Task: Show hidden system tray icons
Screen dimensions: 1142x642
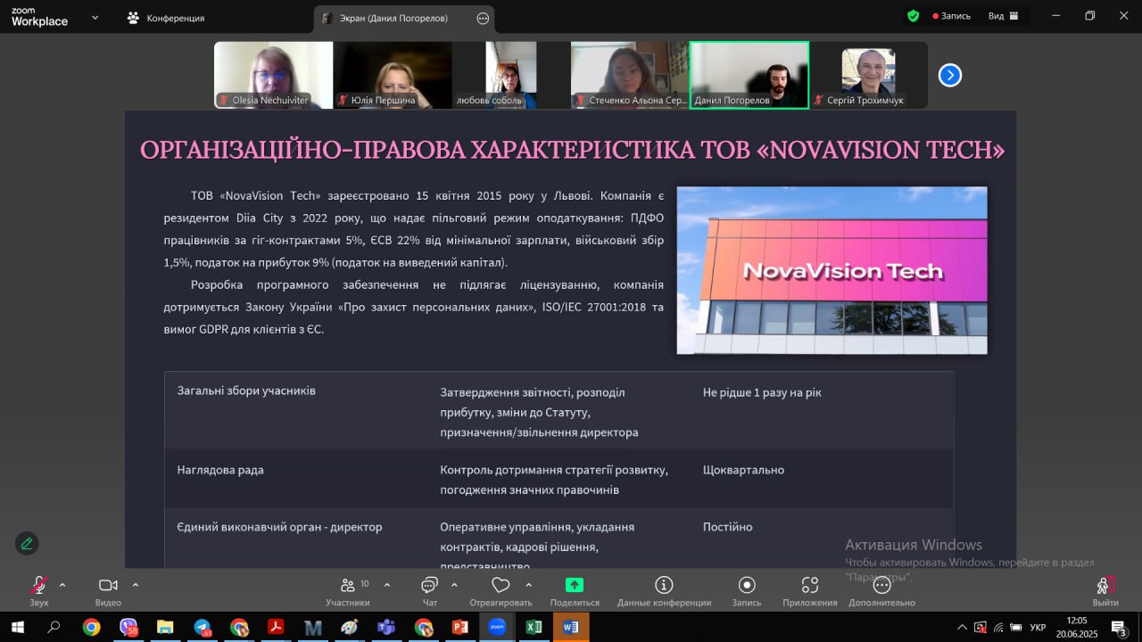Action: point(962,627)
